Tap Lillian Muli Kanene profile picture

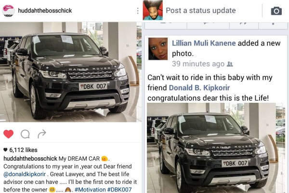[x=158, y=49]
